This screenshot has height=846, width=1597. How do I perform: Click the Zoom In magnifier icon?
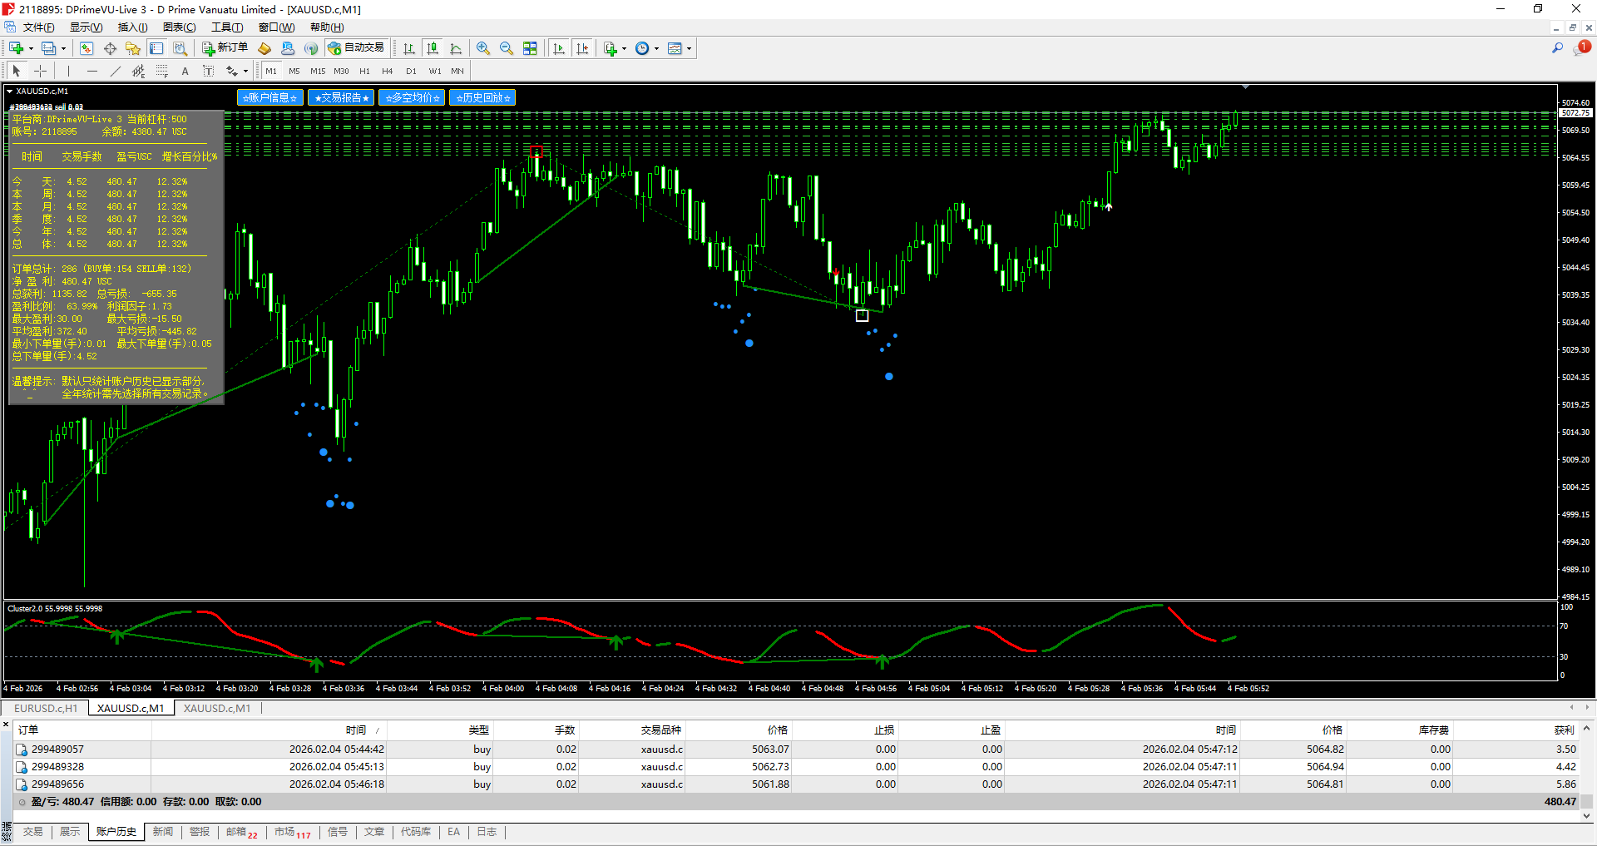(x=483, y=49)
